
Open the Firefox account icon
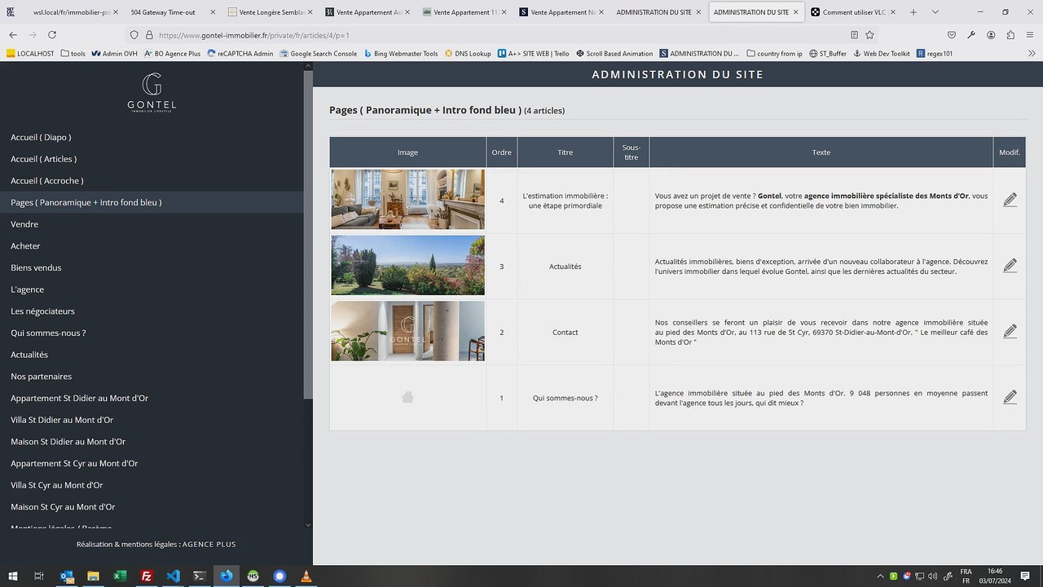(x=991, y=35)
